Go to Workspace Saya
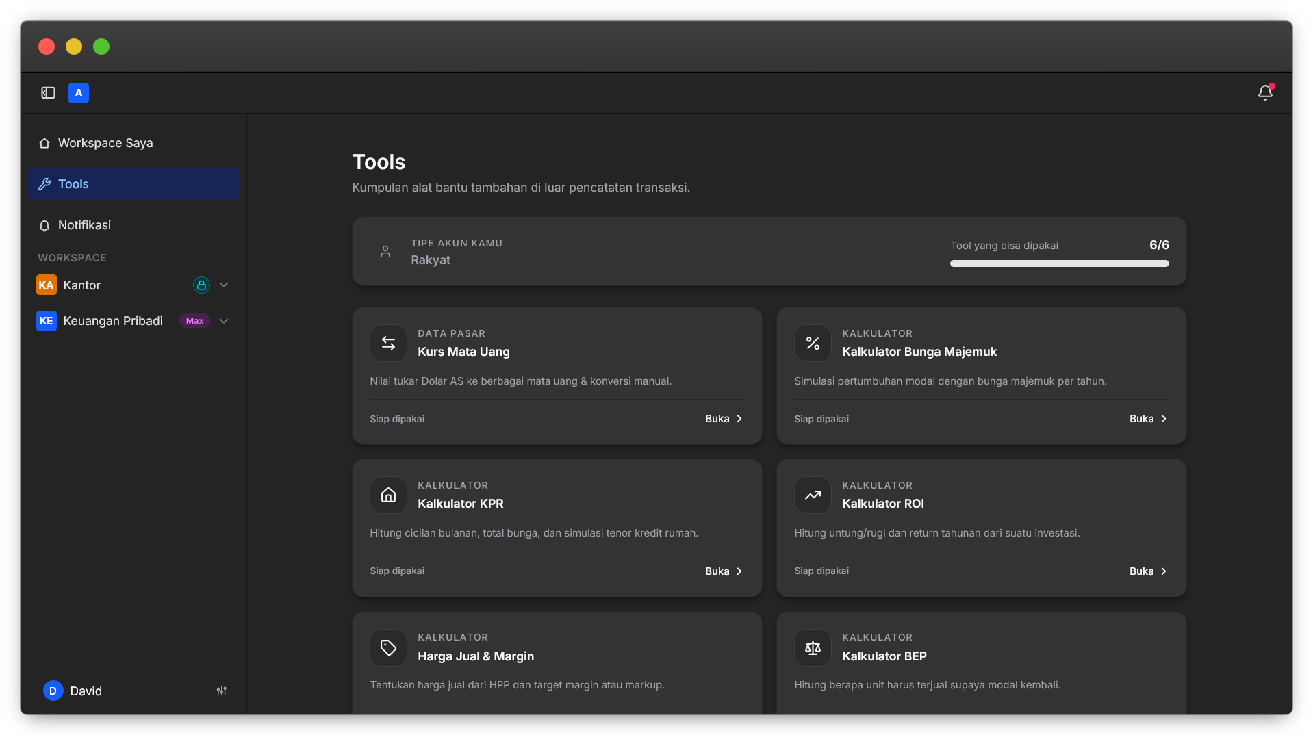1313x735 pixels. coord(133,143)
